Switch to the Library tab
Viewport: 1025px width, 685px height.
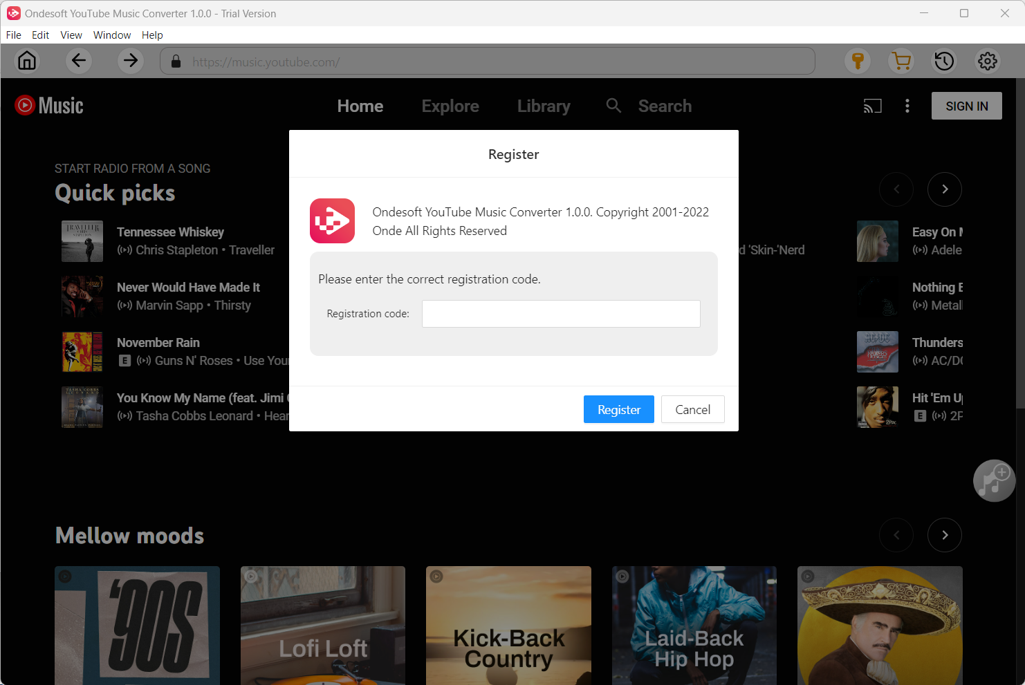click(x=544, y=106)
